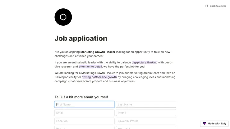Focus the Location text field

coord(85,121)
